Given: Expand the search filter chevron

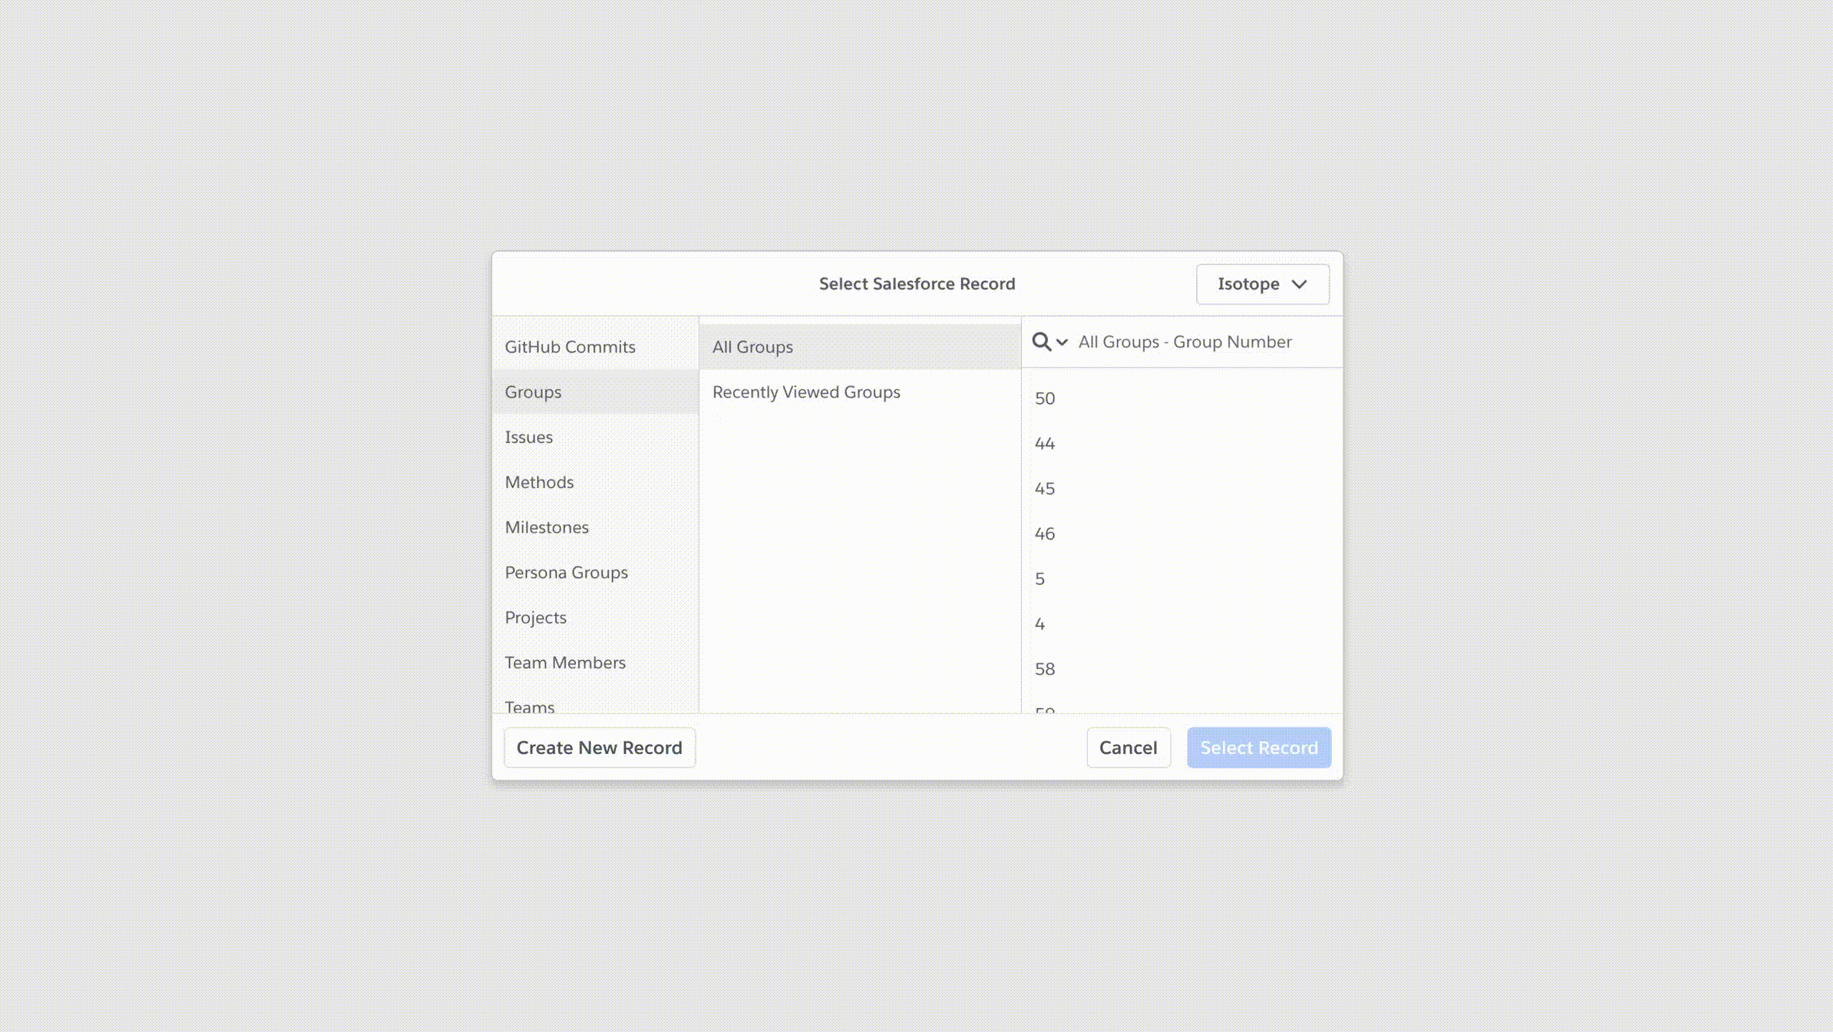Looking at the screenshot, I should (x=1062, y=343).
